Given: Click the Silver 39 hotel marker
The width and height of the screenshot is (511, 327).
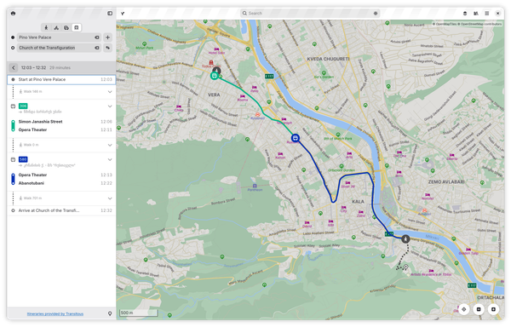Looking at the screenshot, I should tap(347, 183).
